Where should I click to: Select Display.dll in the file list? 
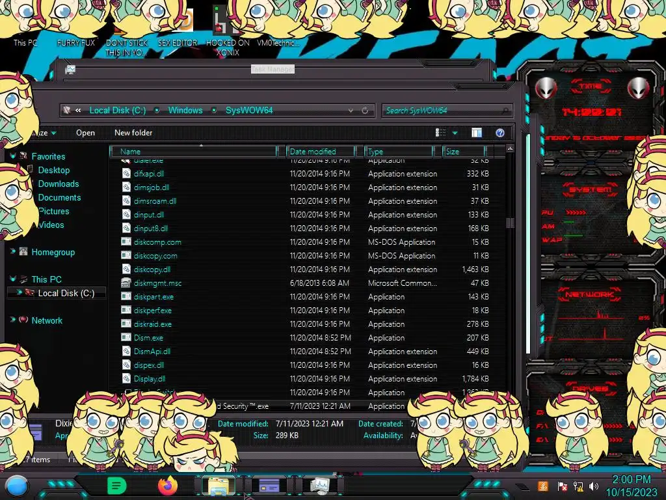149,379
